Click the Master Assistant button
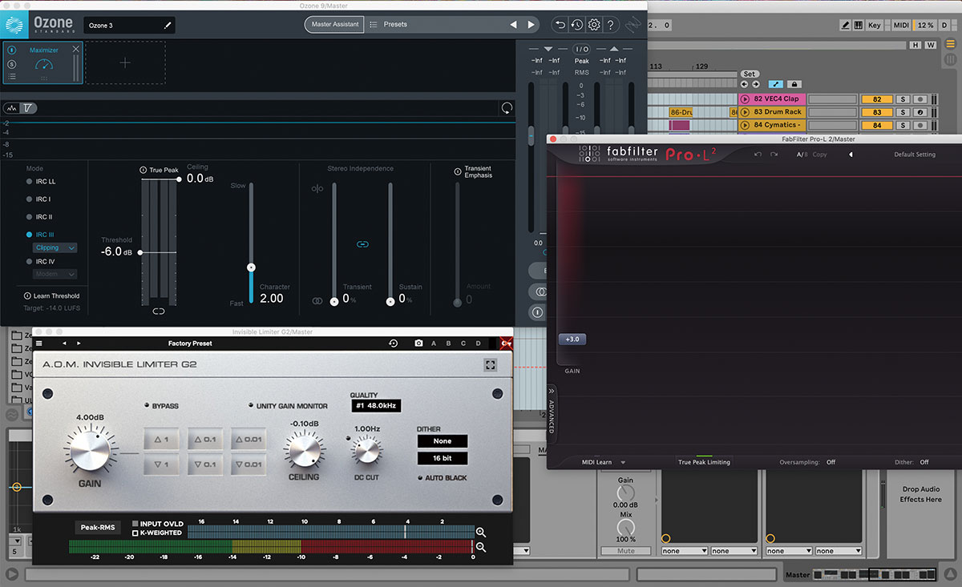The width and height of the screenshot is (962, 587). pyautogui.click(x=334, y=25)
